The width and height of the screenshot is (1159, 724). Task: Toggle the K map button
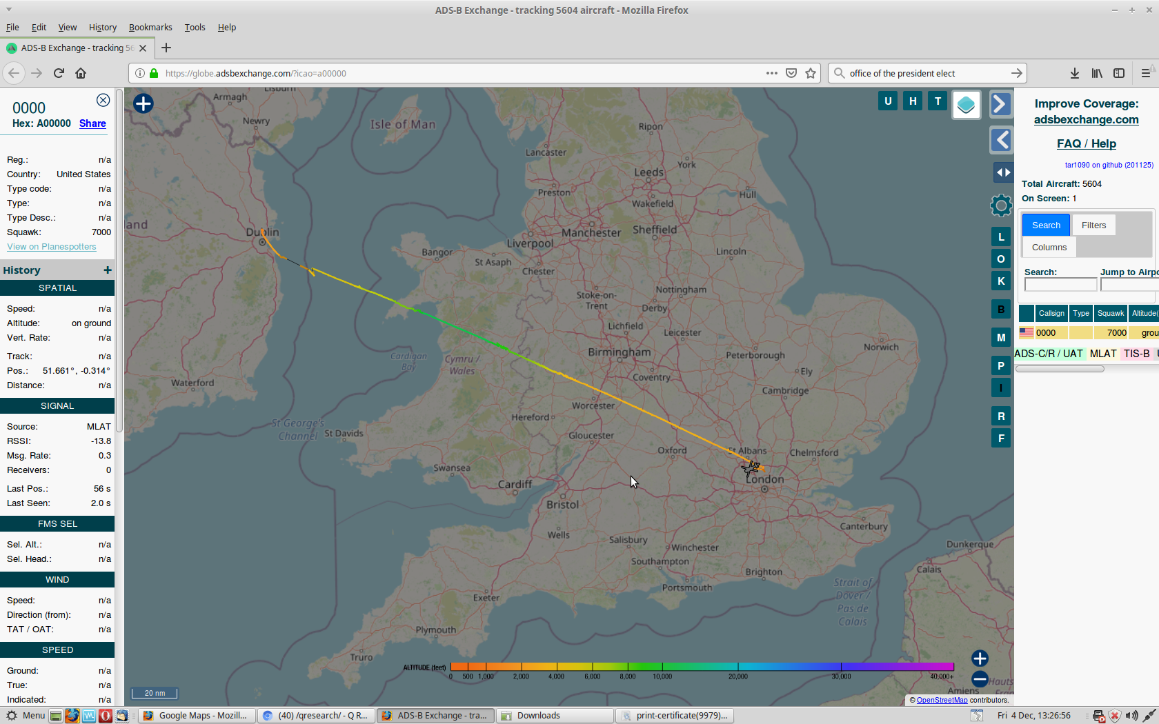tap(1001, 281)
